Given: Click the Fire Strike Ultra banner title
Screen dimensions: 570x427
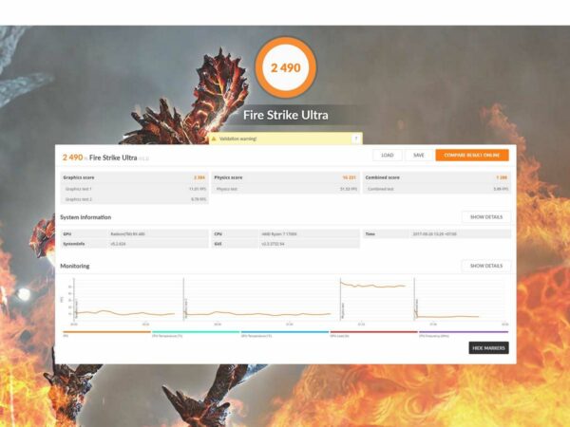Looking at the screenshot, I should click(x=286, y=115).
